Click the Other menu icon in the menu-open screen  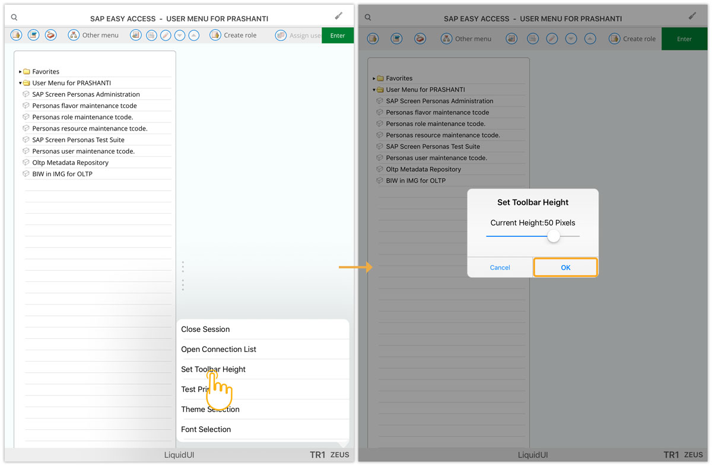(74, 36)
